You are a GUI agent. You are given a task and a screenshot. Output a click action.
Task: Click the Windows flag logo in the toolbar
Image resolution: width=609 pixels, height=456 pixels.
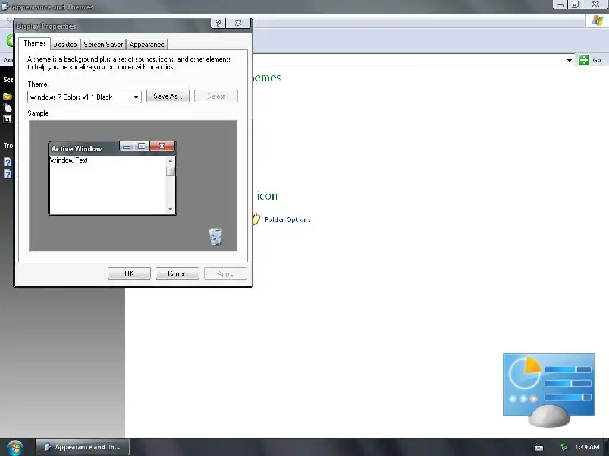[x=597, y=21]
